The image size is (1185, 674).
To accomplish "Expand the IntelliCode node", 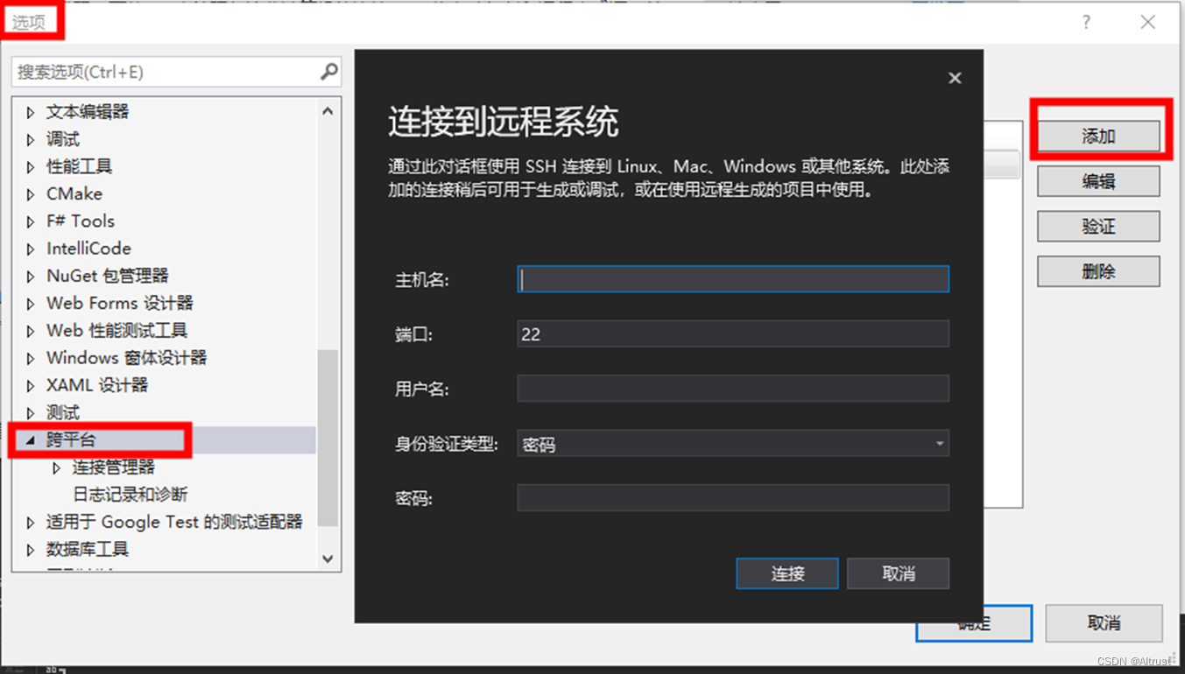I will pyautogui.click(x=31, y=249).
